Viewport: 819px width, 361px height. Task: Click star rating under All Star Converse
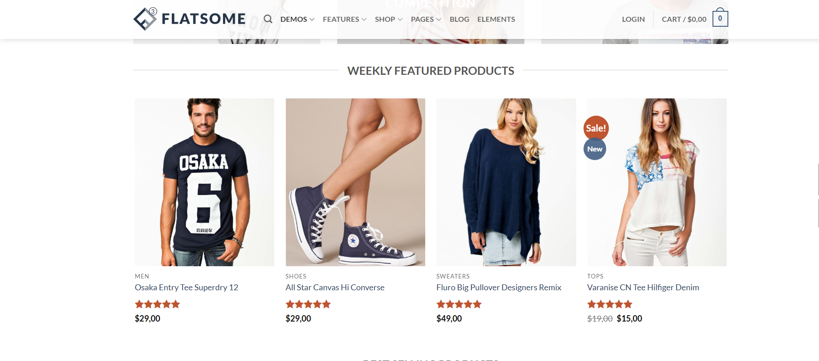308,304
